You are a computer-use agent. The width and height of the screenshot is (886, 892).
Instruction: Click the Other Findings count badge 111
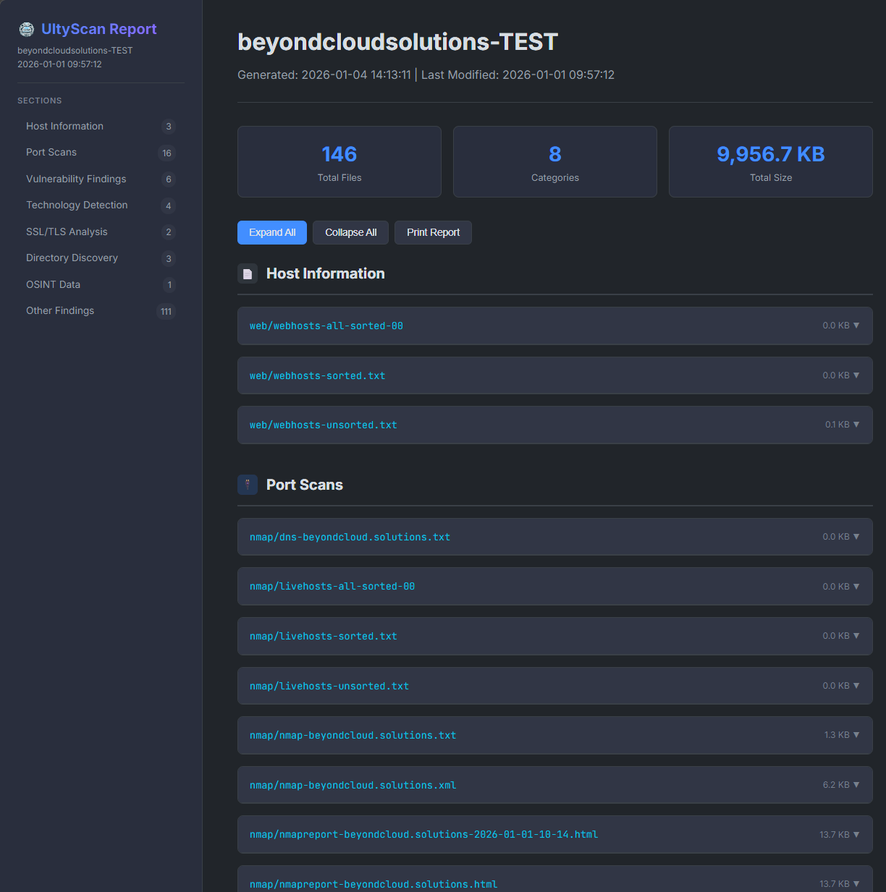pyautogui.click(x=166, y=312)
